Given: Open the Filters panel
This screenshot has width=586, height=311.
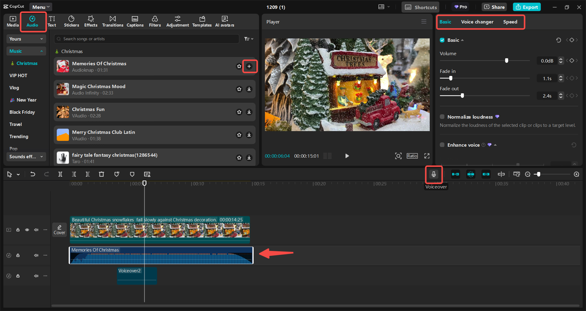Looking at the screenshot, I should click(155, 21).
